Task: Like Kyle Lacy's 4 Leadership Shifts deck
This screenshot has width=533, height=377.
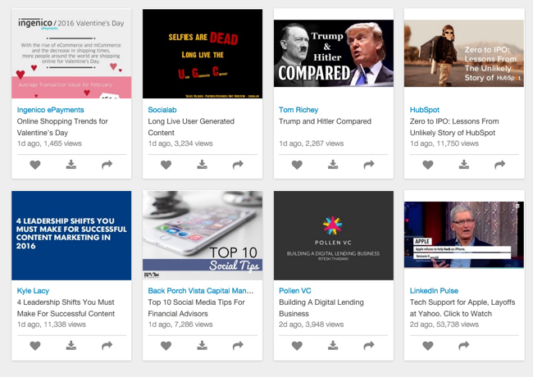Action: point(35,346)
